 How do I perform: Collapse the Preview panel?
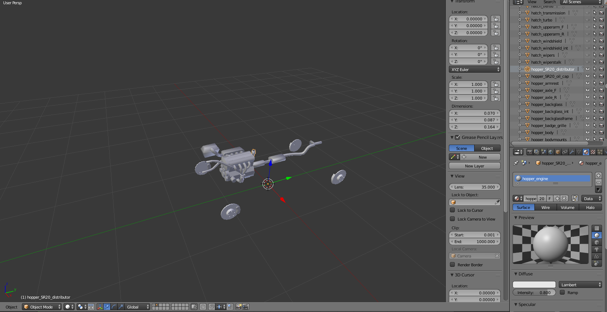pyautogui.click(x=516, y=218)
